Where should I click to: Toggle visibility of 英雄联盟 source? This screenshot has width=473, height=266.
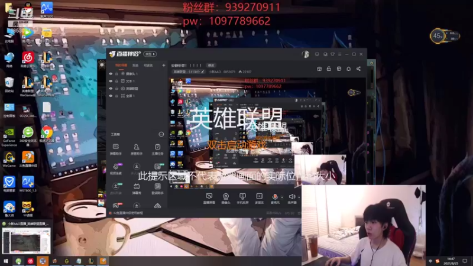click(111, 88)
